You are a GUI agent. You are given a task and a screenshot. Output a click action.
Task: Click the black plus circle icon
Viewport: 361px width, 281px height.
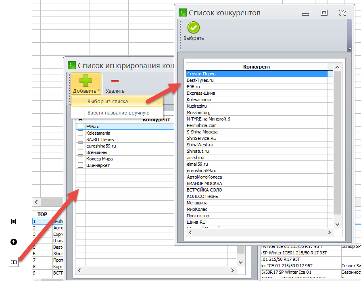[x=14, y=242]
